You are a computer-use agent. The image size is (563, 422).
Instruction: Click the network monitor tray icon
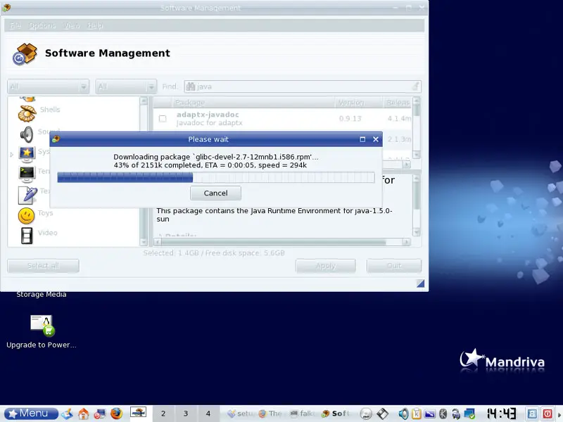pyautogui.click(x=469, y=414)
